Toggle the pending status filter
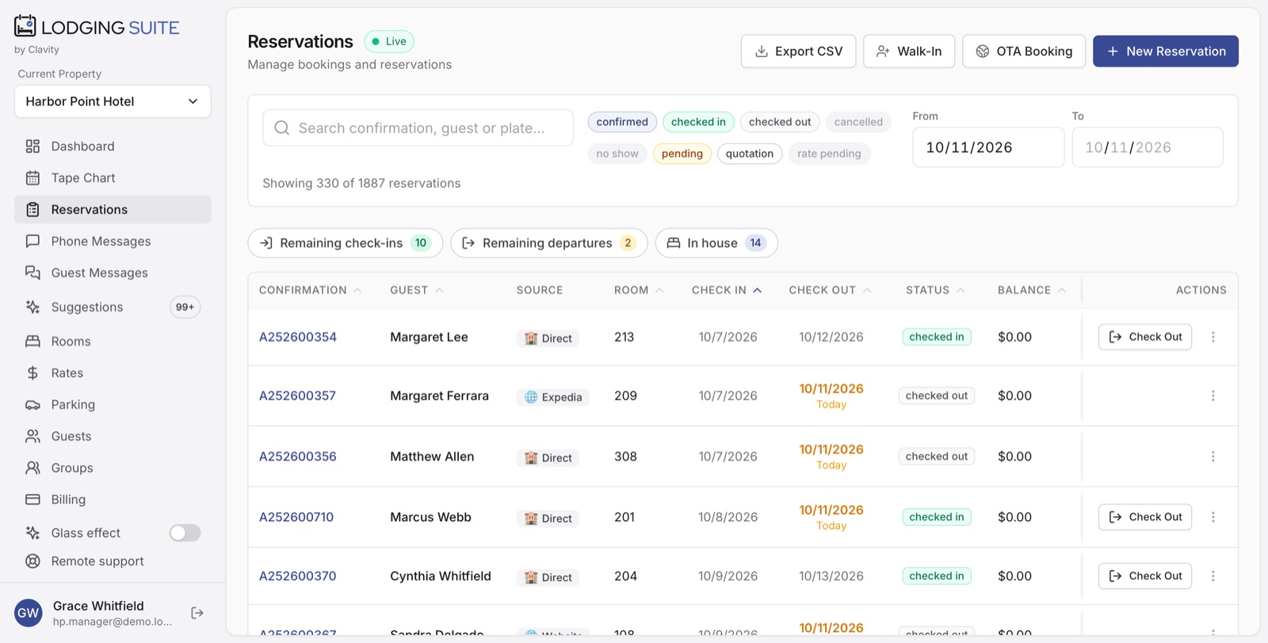This screenshot has height=643, width=1268. pyautogui.click(x=682, y=154)
